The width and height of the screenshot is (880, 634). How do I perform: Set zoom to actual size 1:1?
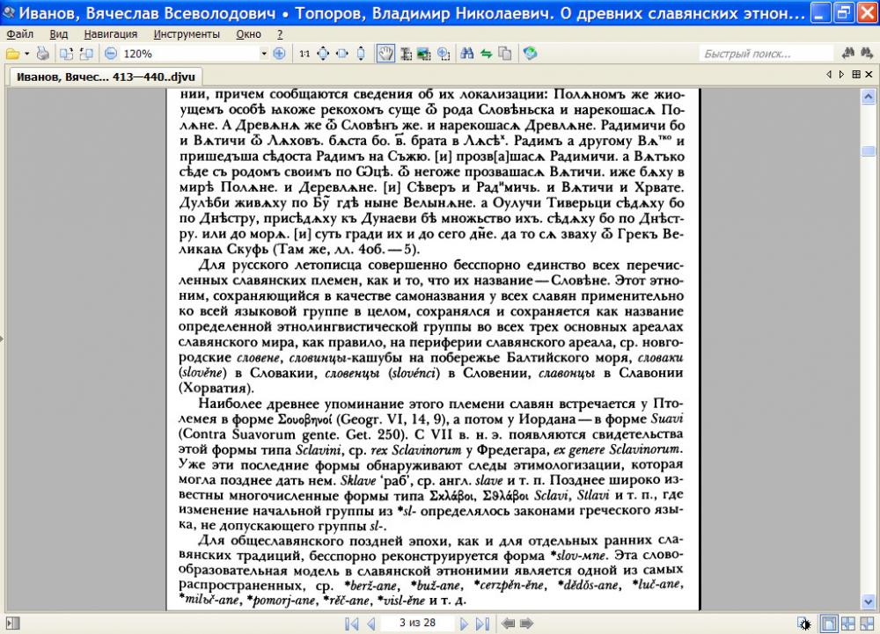(304, 54)
